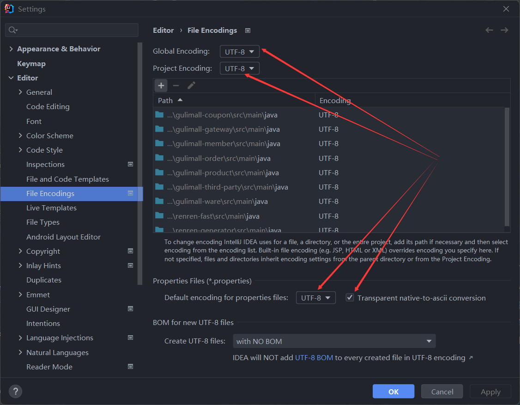This screenshot has width=520, height=405.
Task: Click the project icon beside Reader Mode
Action: pyautogui.click(x=130, y=367)
